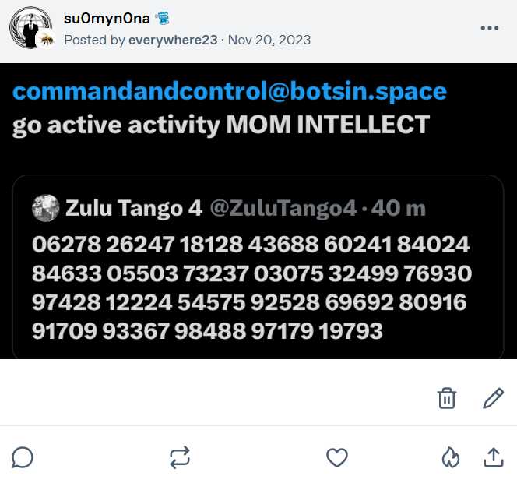Viewport: 517px width, 483px height.
Task: Click the Zulu Tango 4 avatar
Action: 46,208
